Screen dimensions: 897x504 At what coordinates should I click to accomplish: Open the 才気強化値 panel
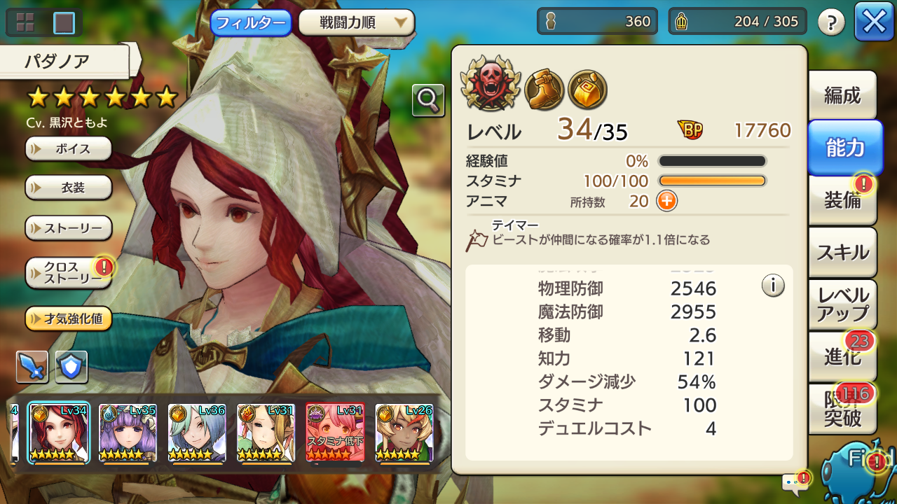tap(69, 319)
